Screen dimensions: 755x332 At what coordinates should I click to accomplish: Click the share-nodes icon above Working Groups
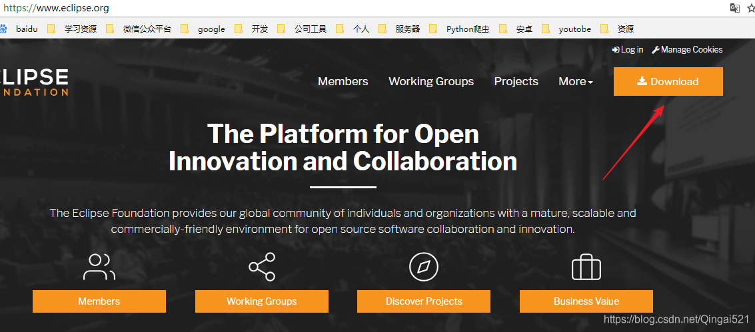tap(261, 267)
